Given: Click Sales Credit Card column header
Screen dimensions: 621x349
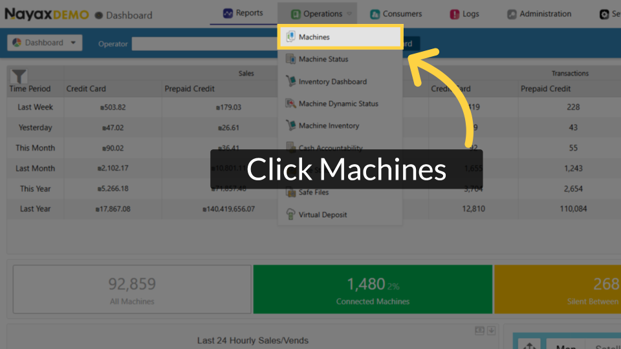Looking at the screenshot, I should click(x=86, y=89).
